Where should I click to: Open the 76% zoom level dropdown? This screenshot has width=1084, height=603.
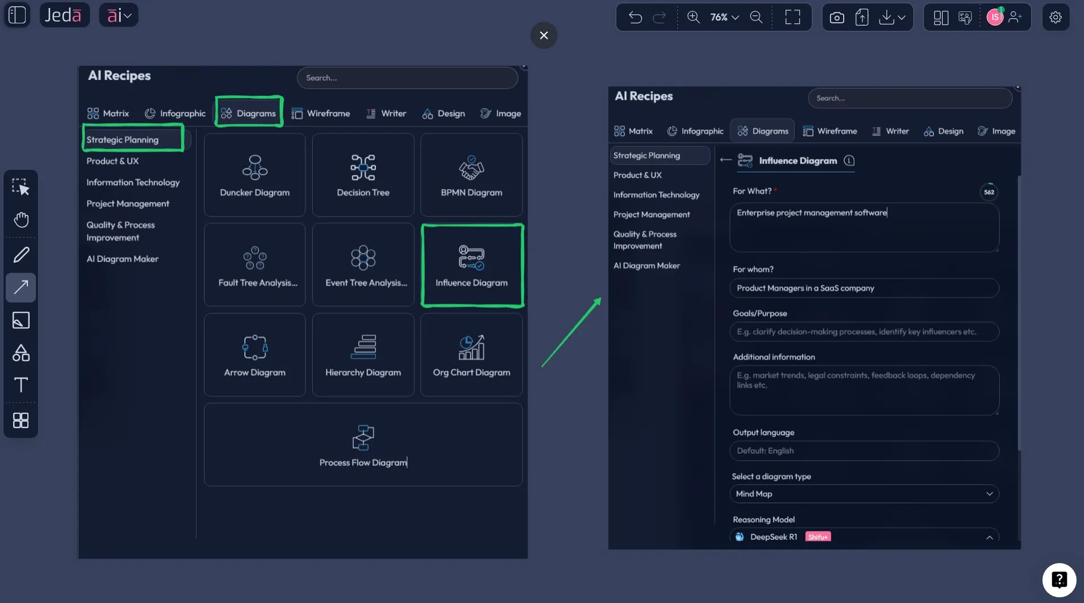pyautogui.click(x=722, y=17)
